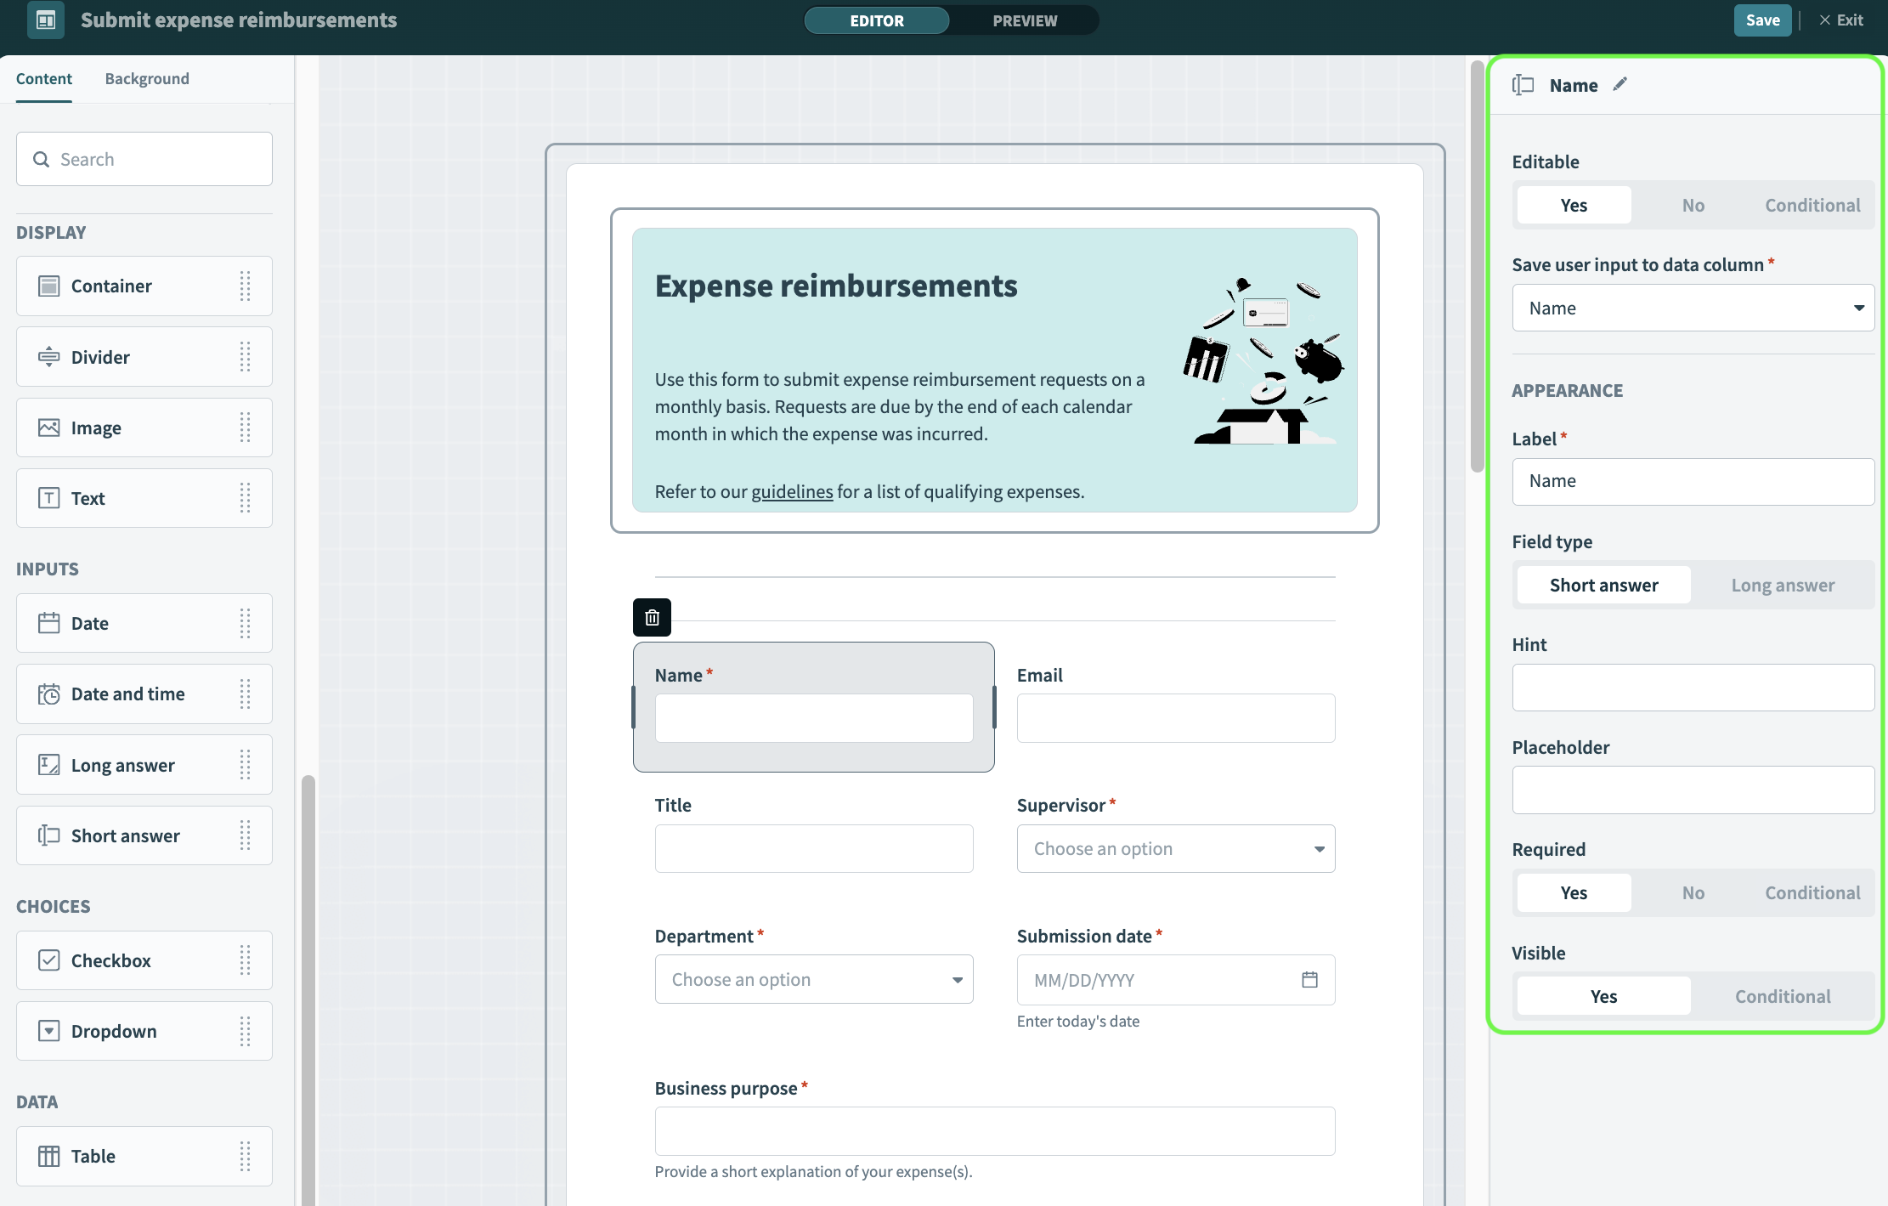Switch Field type to Long answer

point(1782,585)
